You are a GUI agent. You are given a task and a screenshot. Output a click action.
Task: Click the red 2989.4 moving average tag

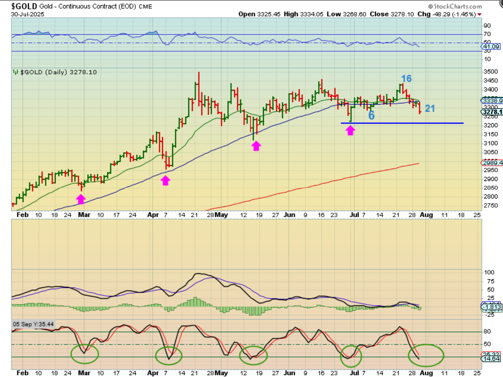[493, 163]
